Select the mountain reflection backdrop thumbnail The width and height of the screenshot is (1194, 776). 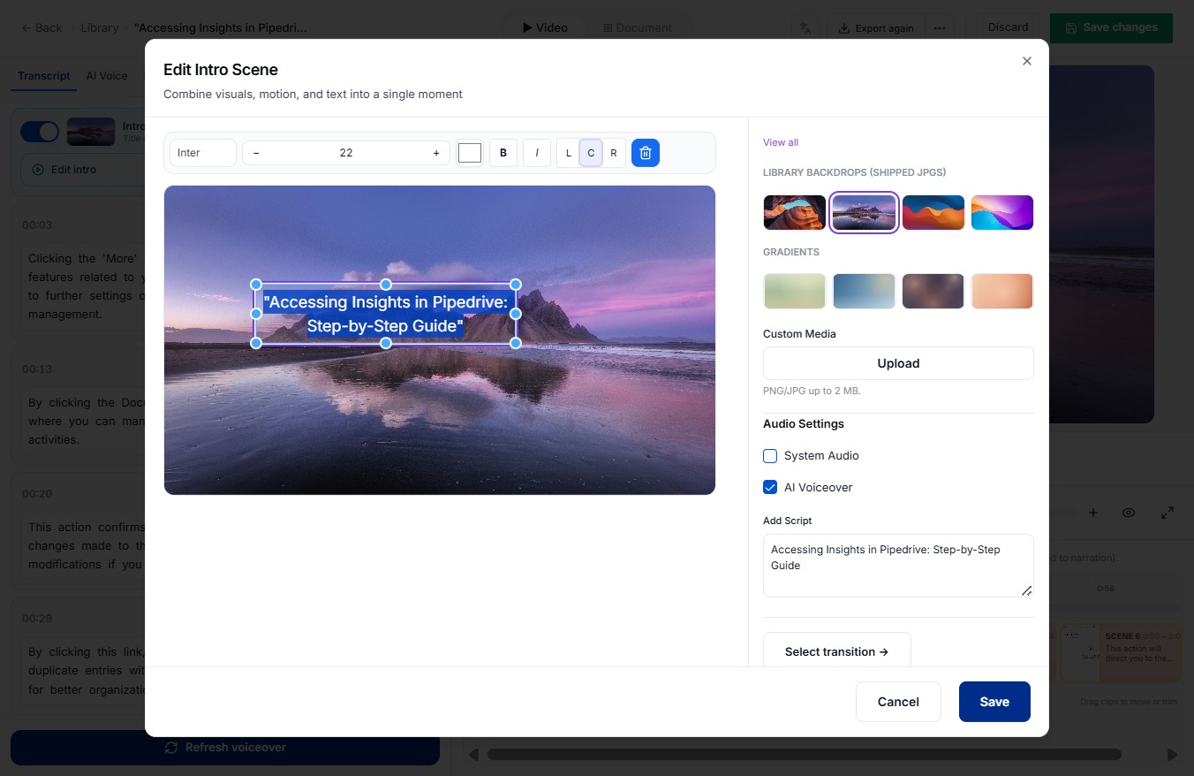point(864,212)
